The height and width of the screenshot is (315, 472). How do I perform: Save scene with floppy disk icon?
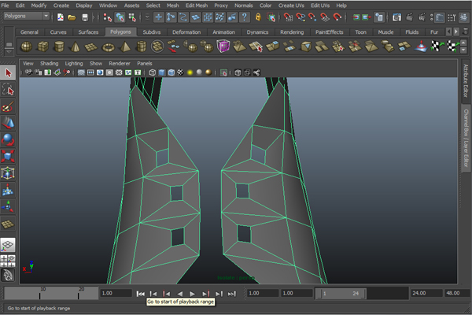pos(85,17)
